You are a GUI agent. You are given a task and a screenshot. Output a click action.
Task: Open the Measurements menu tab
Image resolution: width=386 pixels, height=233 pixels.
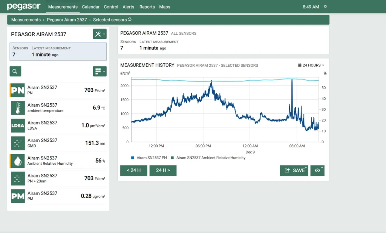point(63,7)
